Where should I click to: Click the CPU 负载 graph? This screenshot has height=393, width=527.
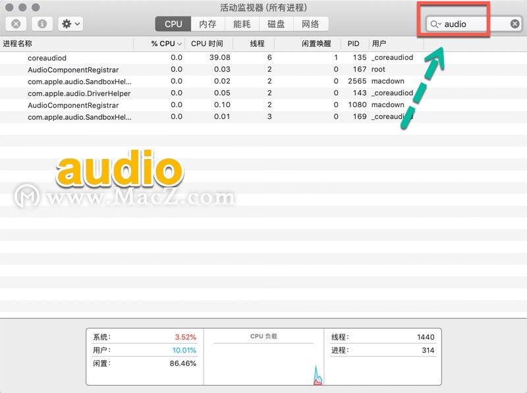coord(263,361)
